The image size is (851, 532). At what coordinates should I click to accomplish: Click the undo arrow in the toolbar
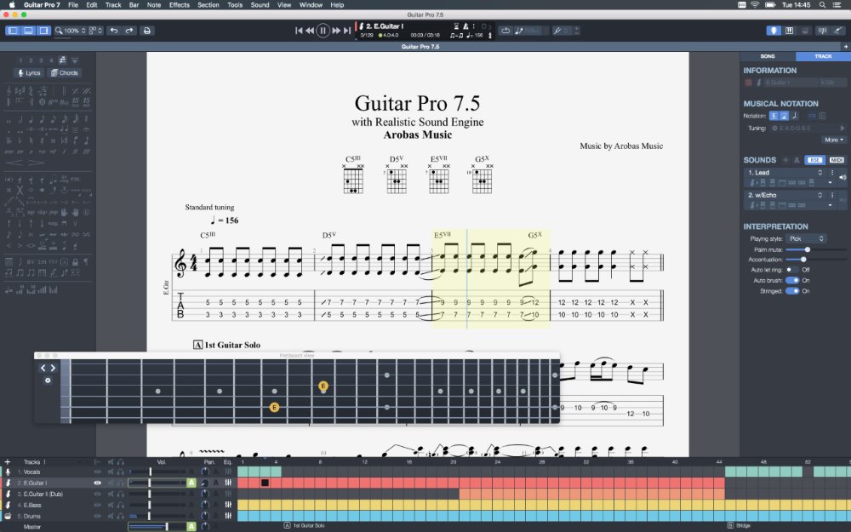[x=114, y=31]
